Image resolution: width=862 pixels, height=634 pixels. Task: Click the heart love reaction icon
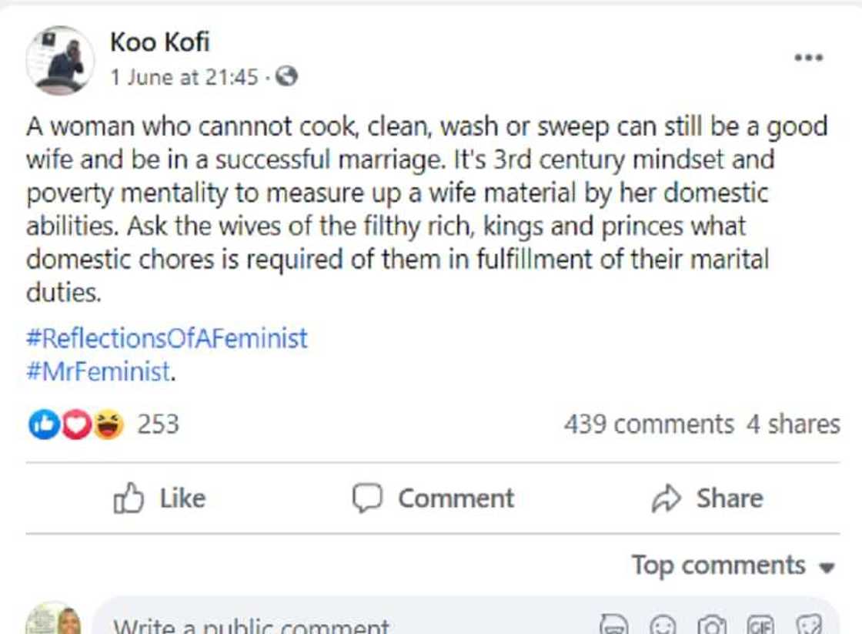(75, 423)
